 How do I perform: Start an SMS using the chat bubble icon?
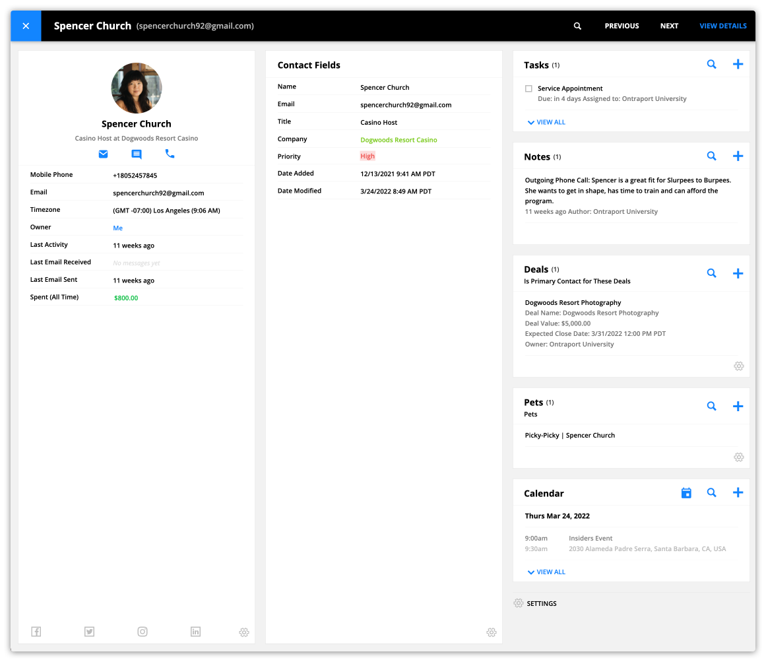[x=136, y=154]
